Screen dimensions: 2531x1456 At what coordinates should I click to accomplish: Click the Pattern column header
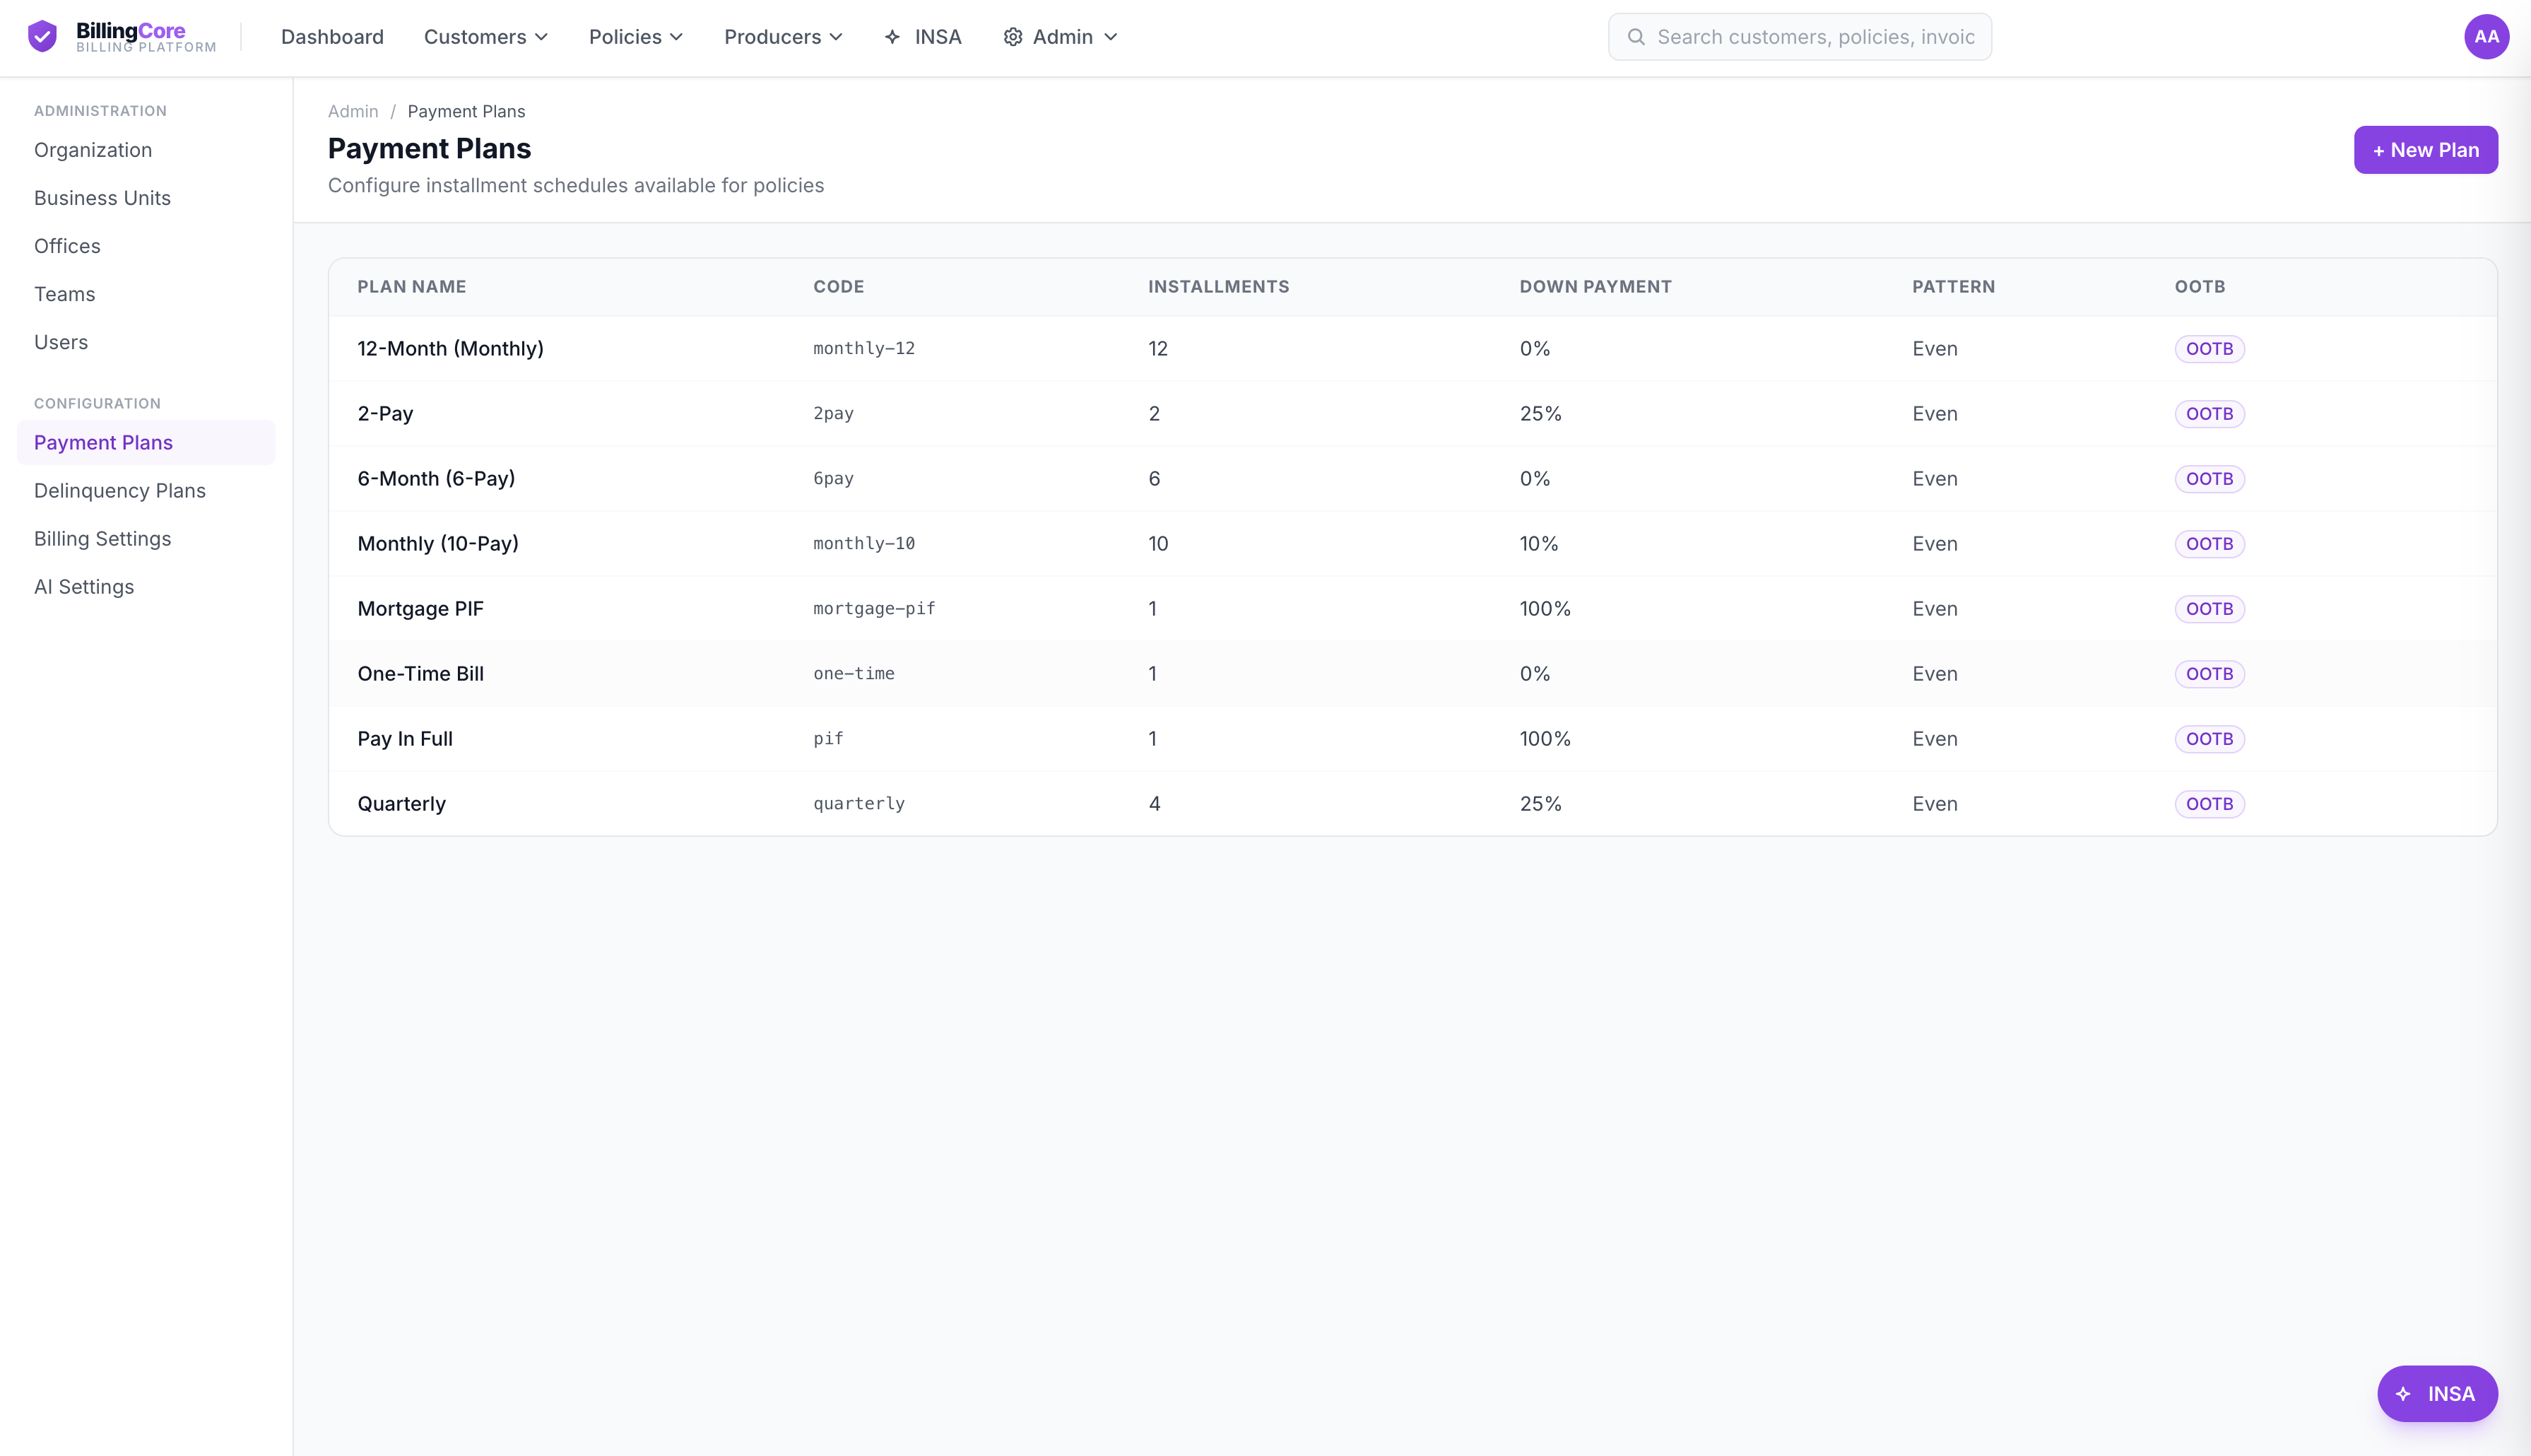pos(1953,286)
